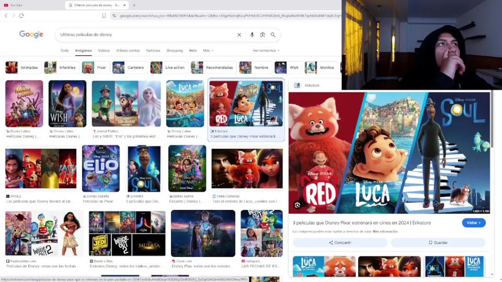The width and height of the screenshot is (502, 282).
Task: Click the Compartir share button
Action: coord(340,242)
